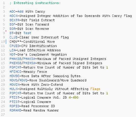Click the PMAXSW keyword on line 14
Image resolution: width=136 pixels, height=117 pixels.
click(29, 59)
